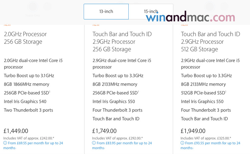Click the Two Thunderbolt 3 ports spec
The width and height of the screenshot is (250, 154).
(x=29, y=110)
